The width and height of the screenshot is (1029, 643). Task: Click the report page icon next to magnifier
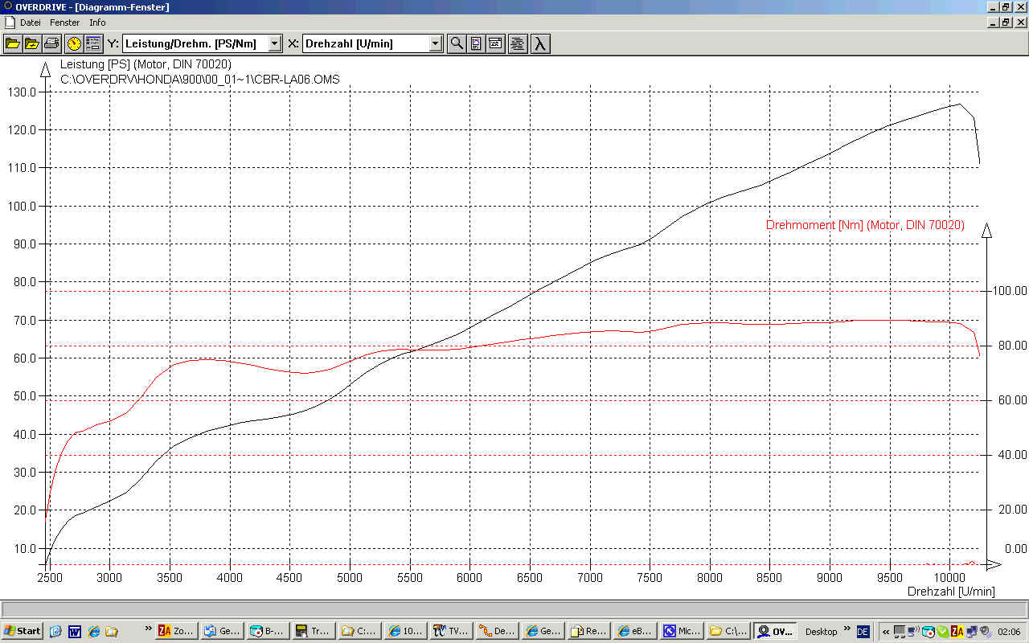476,43
